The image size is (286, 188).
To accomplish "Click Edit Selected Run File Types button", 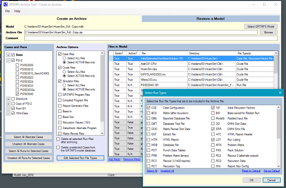I will [81, 158].
